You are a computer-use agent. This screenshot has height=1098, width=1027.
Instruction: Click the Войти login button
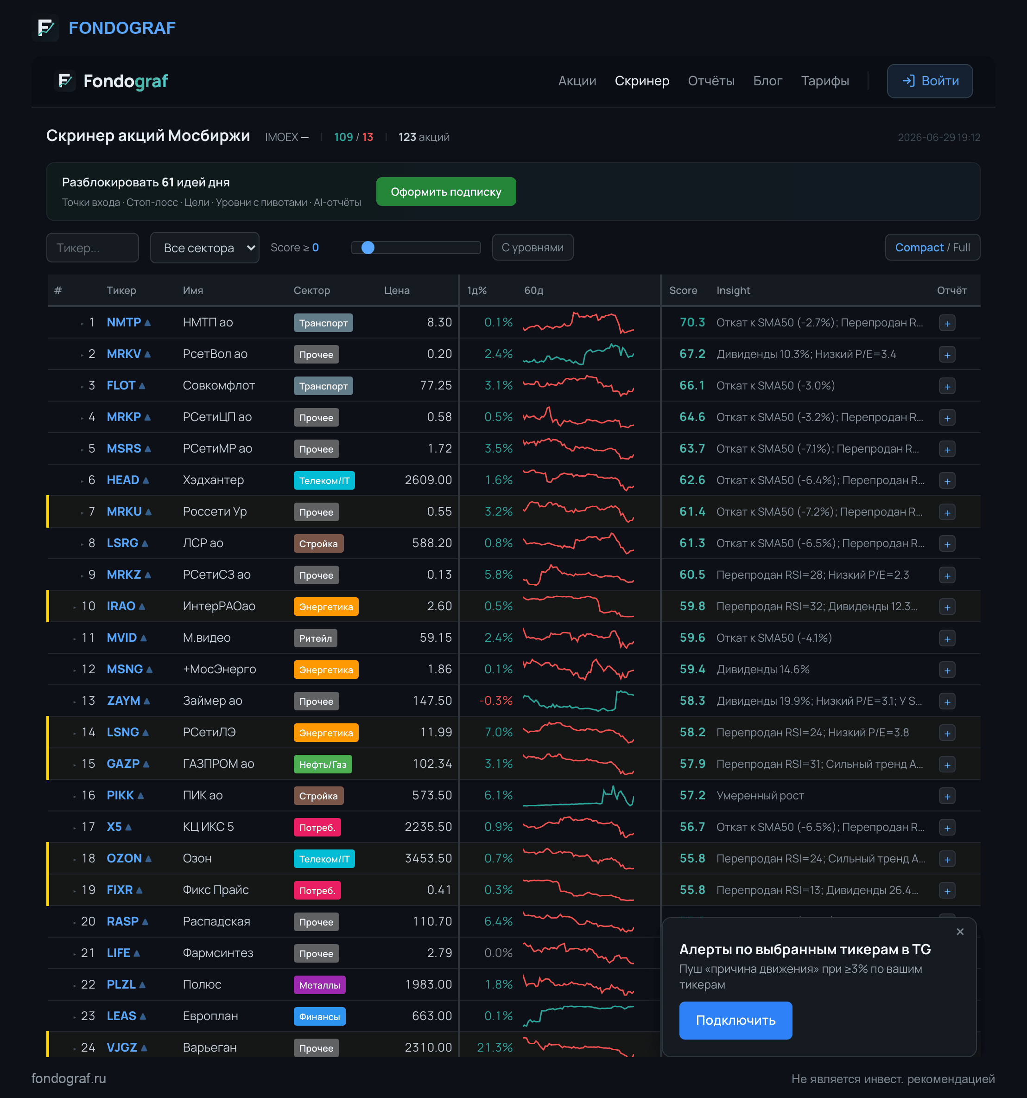pos(930,81)
